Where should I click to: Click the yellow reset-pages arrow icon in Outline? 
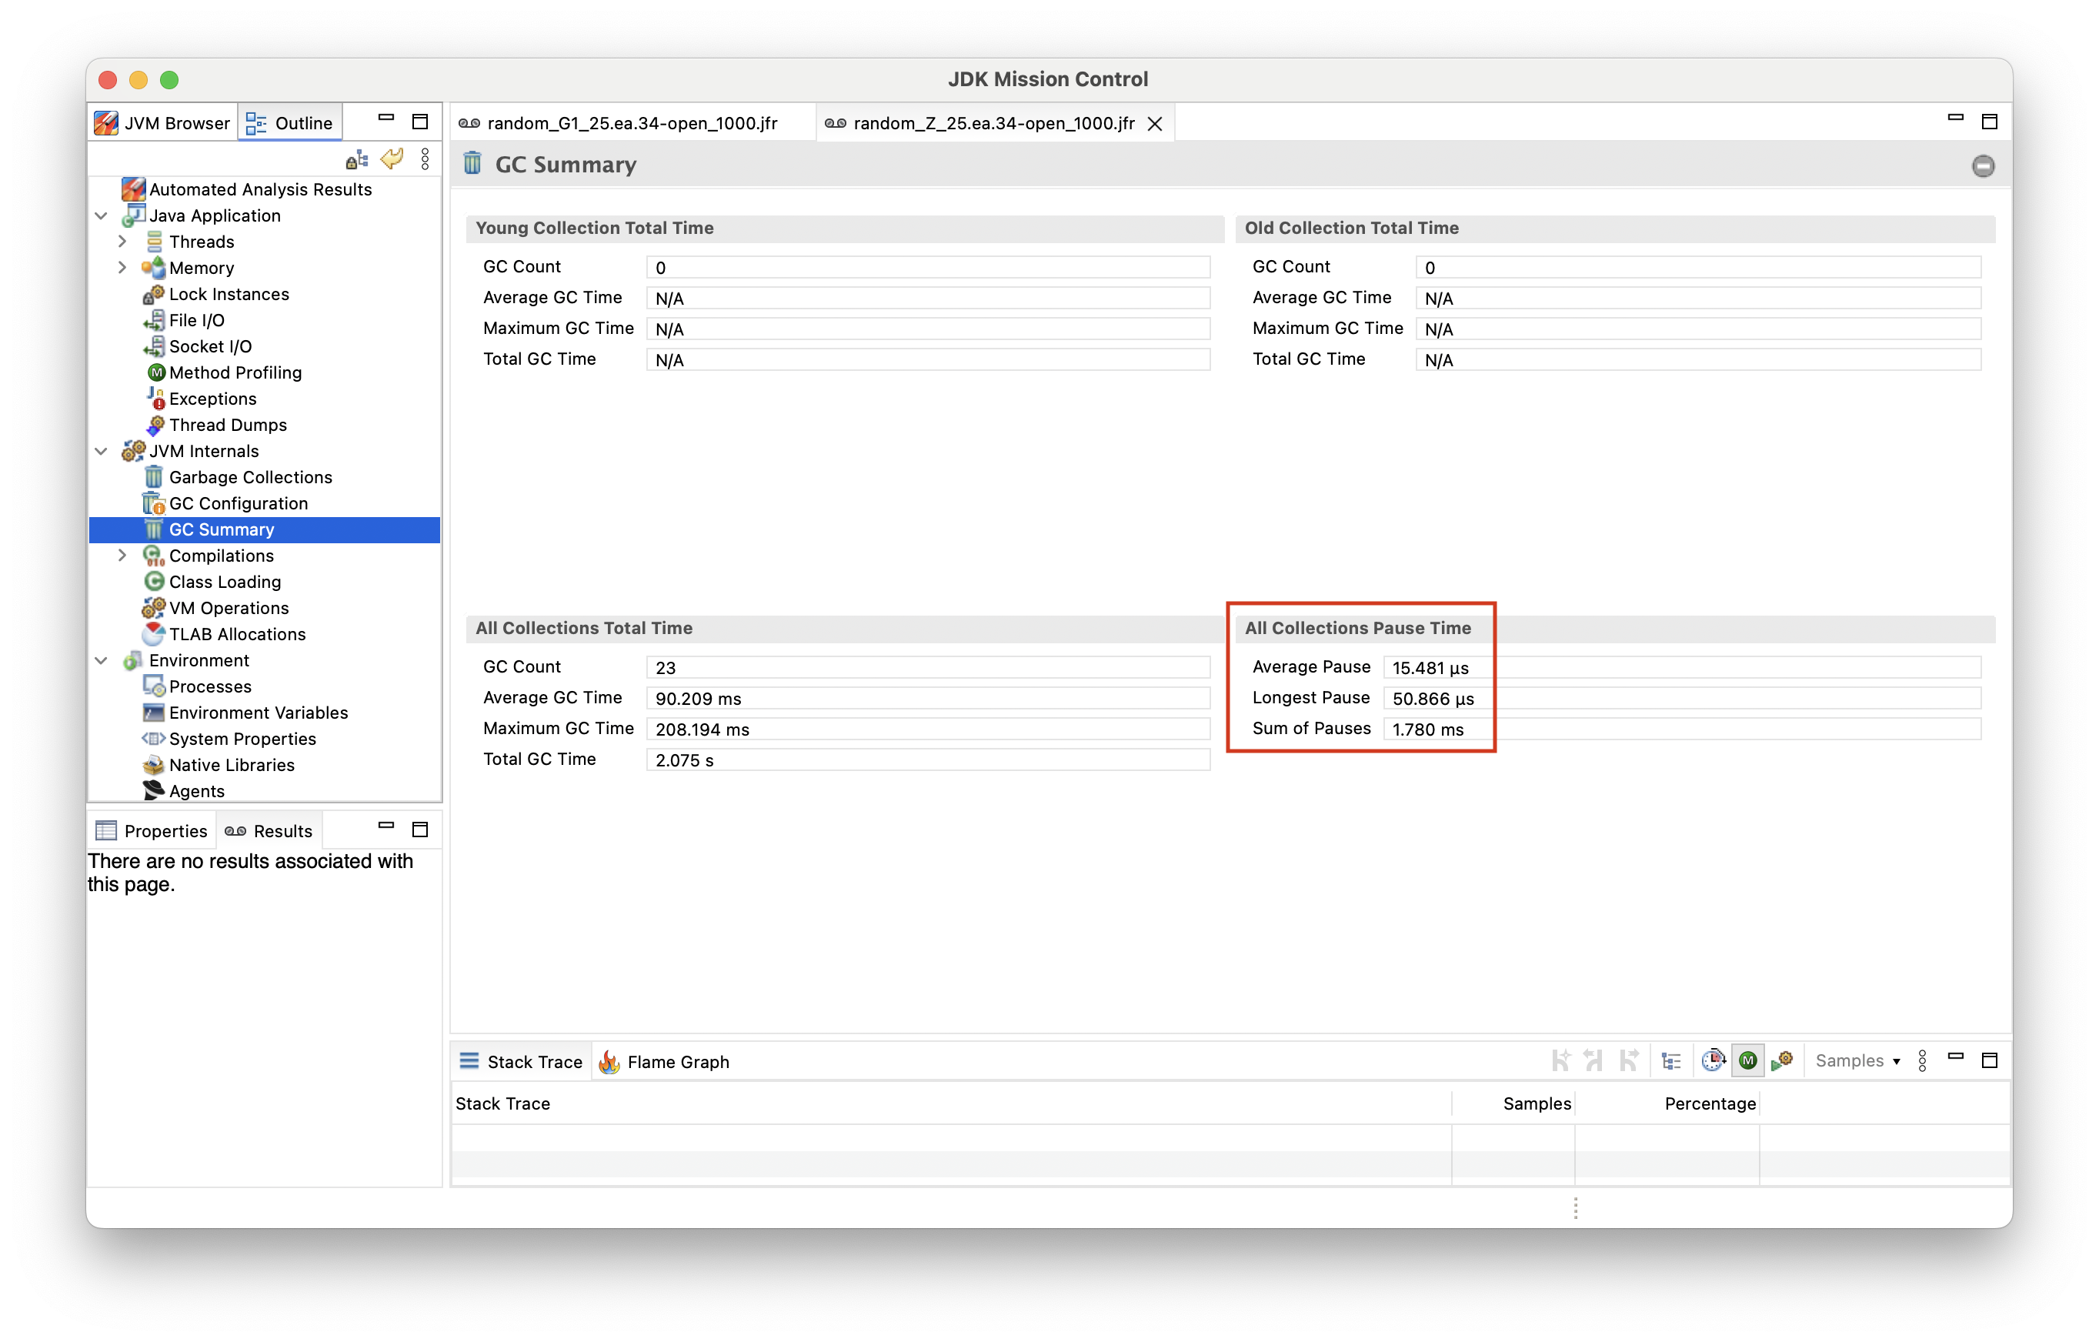point(392,159)
